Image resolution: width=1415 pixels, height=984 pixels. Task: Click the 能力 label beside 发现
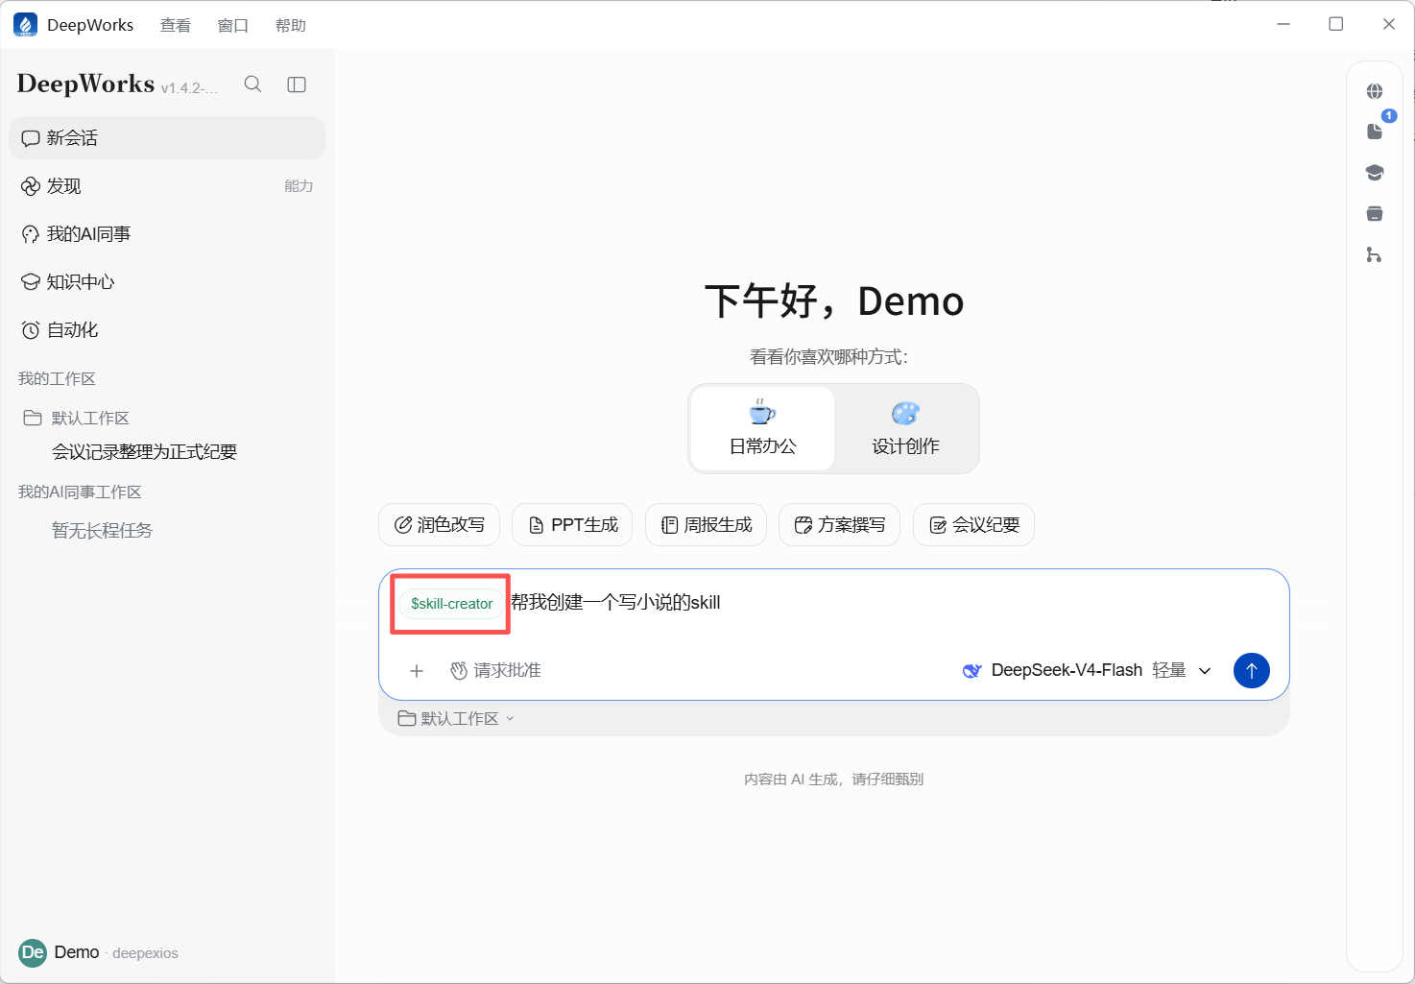299,186
